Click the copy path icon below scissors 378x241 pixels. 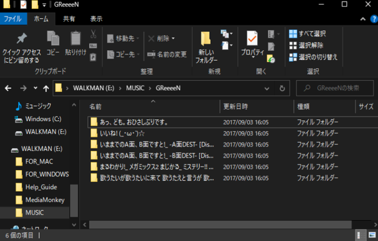pyautogui.click(x=93, y=45)
